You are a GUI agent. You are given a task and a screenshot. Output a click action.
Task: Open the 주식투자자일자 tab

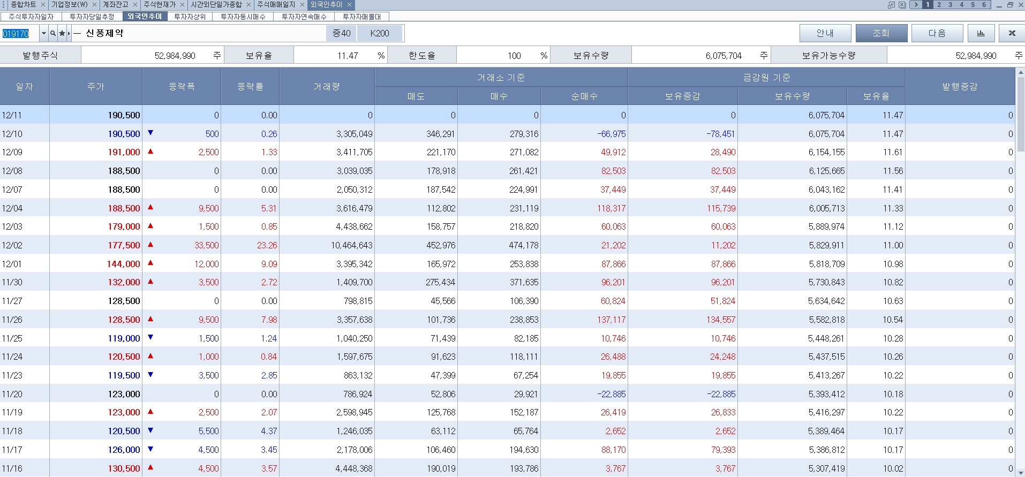tap(31, 17)
